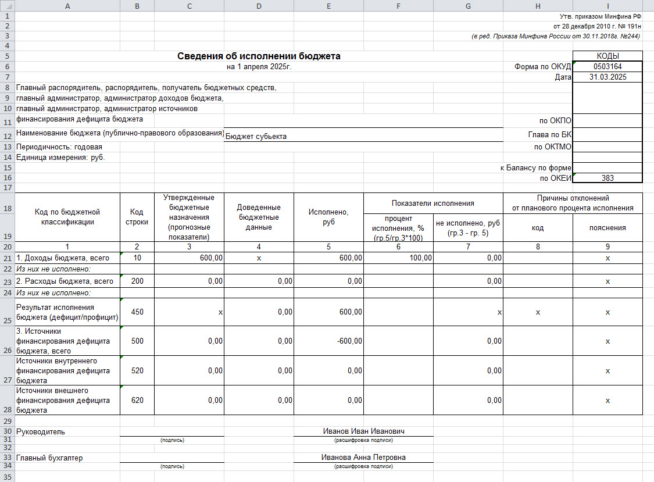
Task: Select column I header
Action: [x=607, y=6]
